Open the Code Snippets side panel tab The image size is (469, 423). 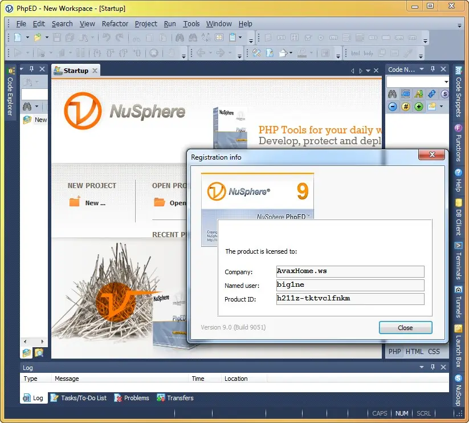click(458, 92)
